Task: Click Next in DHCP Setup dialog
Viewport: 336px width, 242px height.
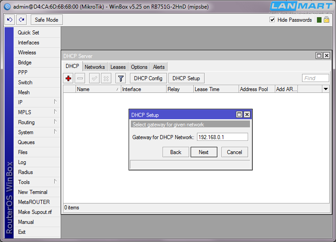Action: coord(204,152)
